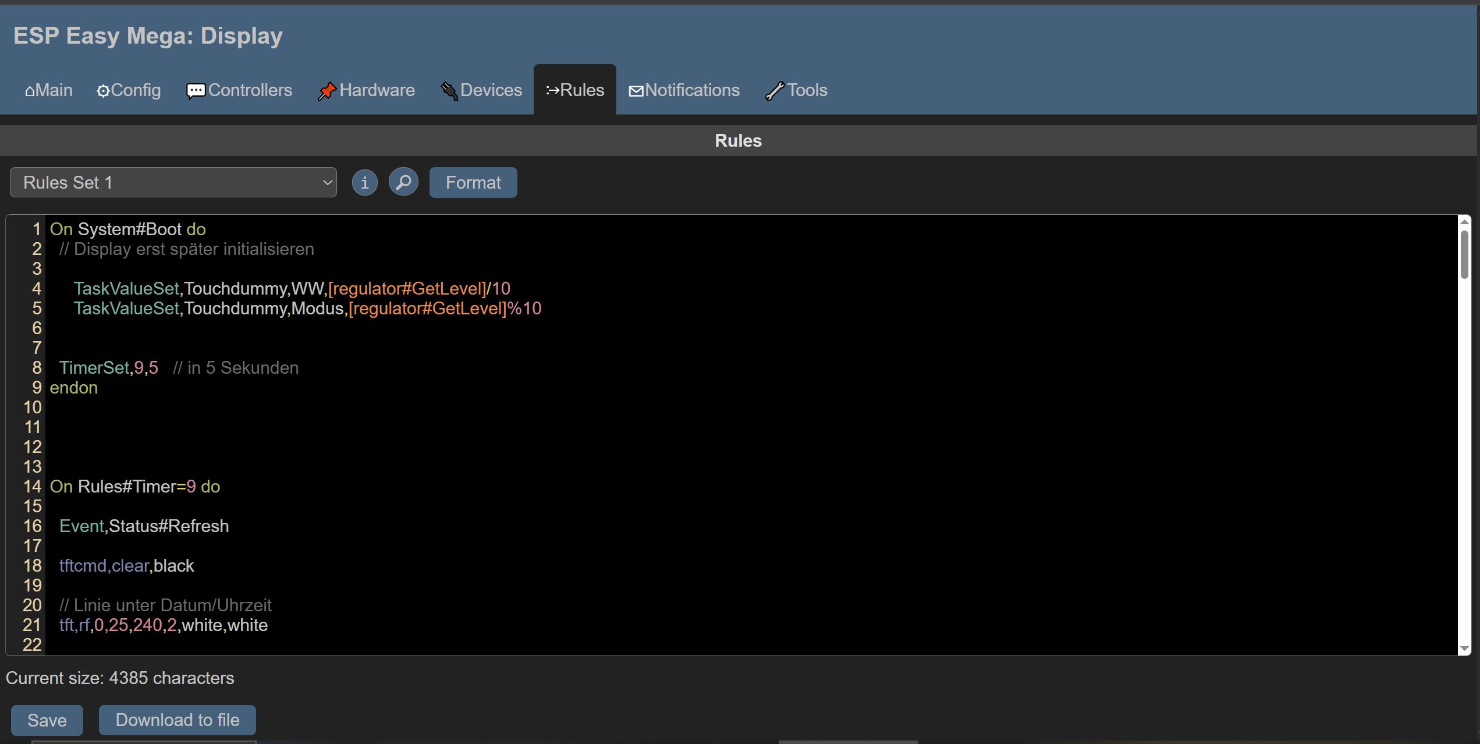Click the info 'i' icon button
Screen dimensions: 1480x744
(x=365, y=183)
